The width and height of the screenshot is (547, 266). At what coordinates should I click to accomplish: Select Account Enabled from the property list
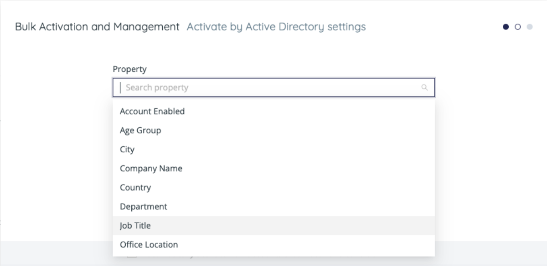(273, 111)
